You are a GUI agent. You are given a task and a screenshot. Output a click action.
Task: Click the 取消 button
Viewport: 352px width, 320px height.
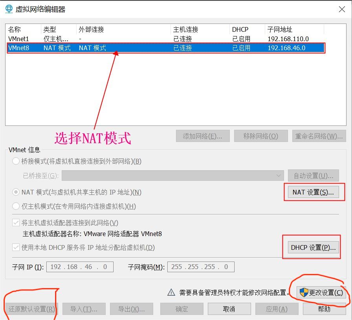point(229,309)
